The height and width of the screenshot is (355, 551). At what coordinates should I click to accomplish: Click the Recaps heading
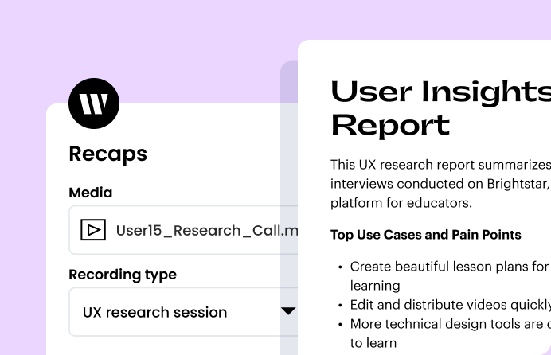[x=107, y=154]
